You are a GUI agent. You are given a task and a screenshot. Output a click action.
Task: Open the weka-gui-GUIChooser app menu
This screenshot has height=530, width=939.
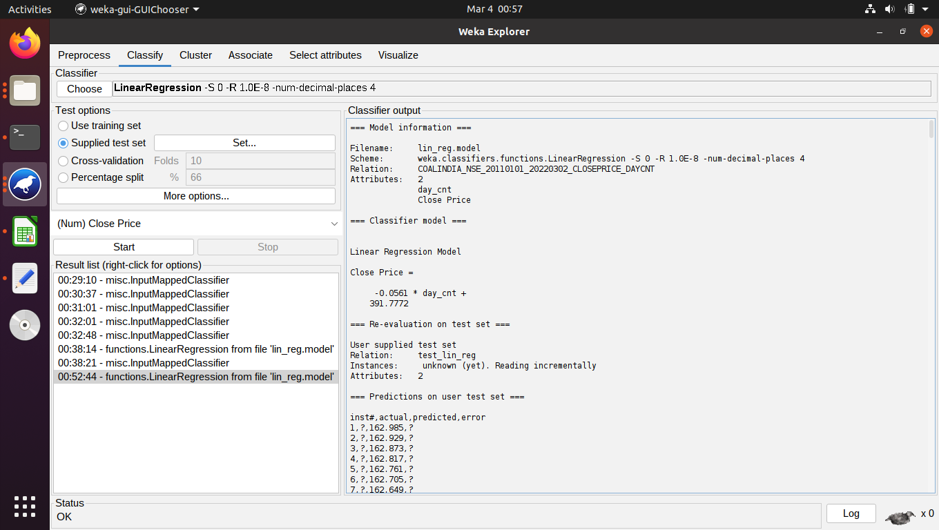pyautogui.click(x=137, y=9)
